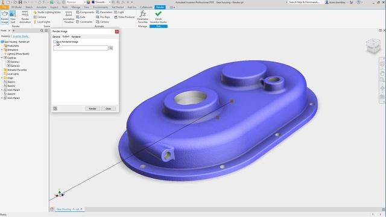Select Sketch4 in the browser tree
The height and width of the screenshot is (217, 386).
coord(10,94)
